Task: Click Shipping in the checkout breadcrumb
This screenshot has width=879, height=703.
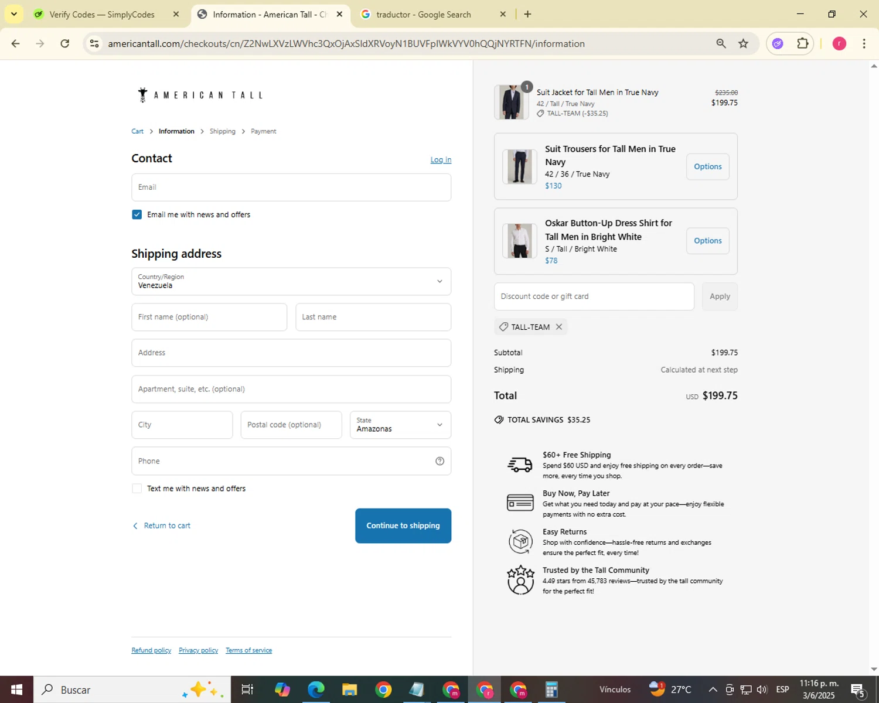Action: 223,131
